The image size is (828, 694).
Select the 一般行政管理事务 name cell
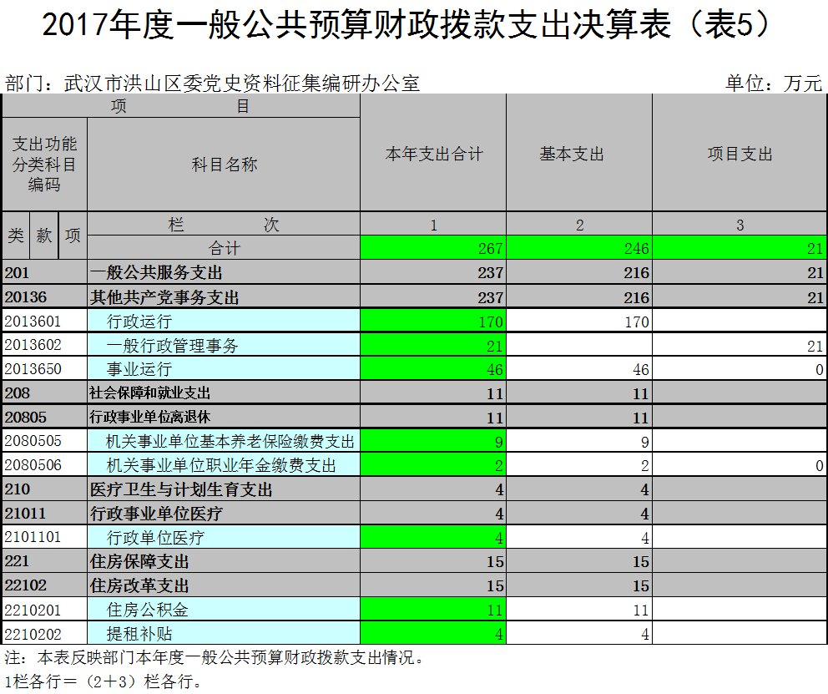(x=224, y=346)
